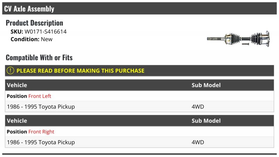The height and width of the screenshot is (157, 279).
Task: Click the 1986 - 1995 Toyota Pickup row under Front Left
Action: [x=139, y=107]
